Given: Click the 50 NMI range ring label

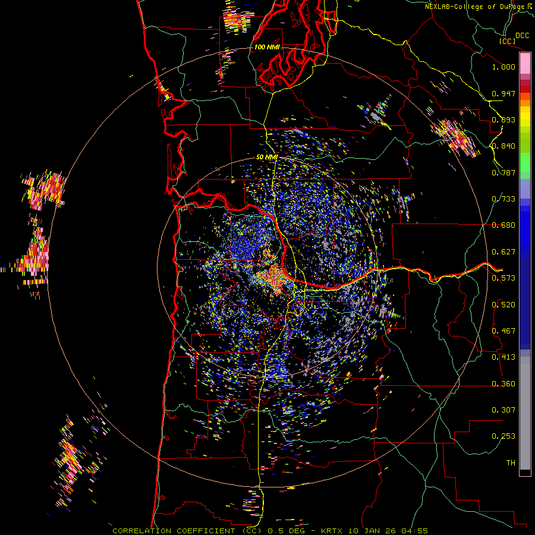Looking at the screenshot, I should (x=267, y=157).
